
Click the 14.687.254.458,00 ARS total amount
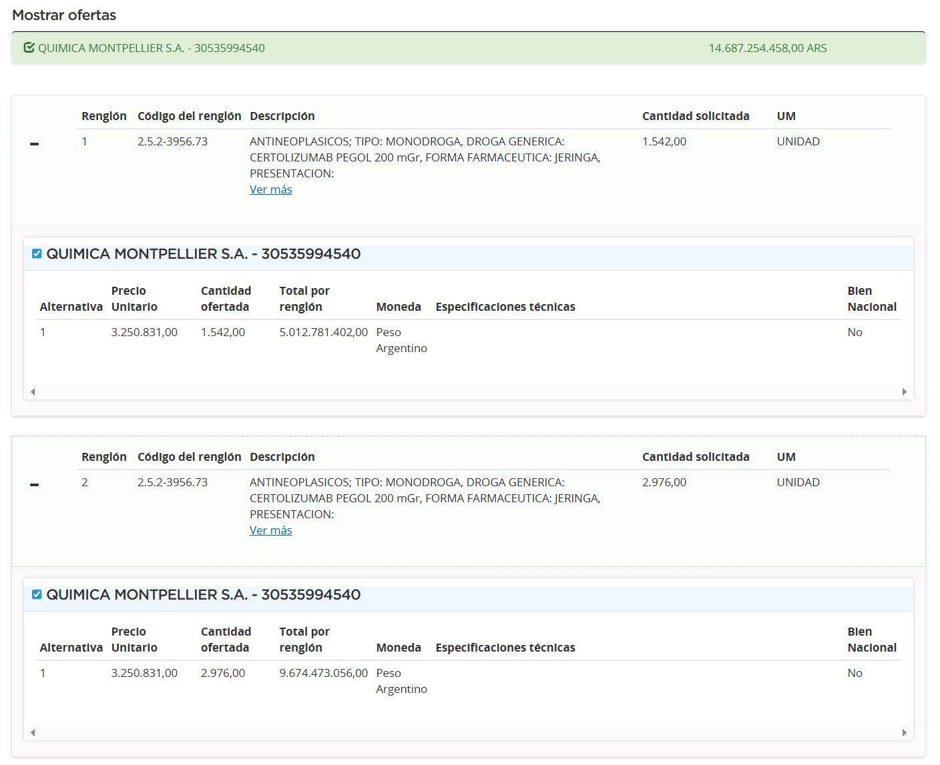point(767,48)
